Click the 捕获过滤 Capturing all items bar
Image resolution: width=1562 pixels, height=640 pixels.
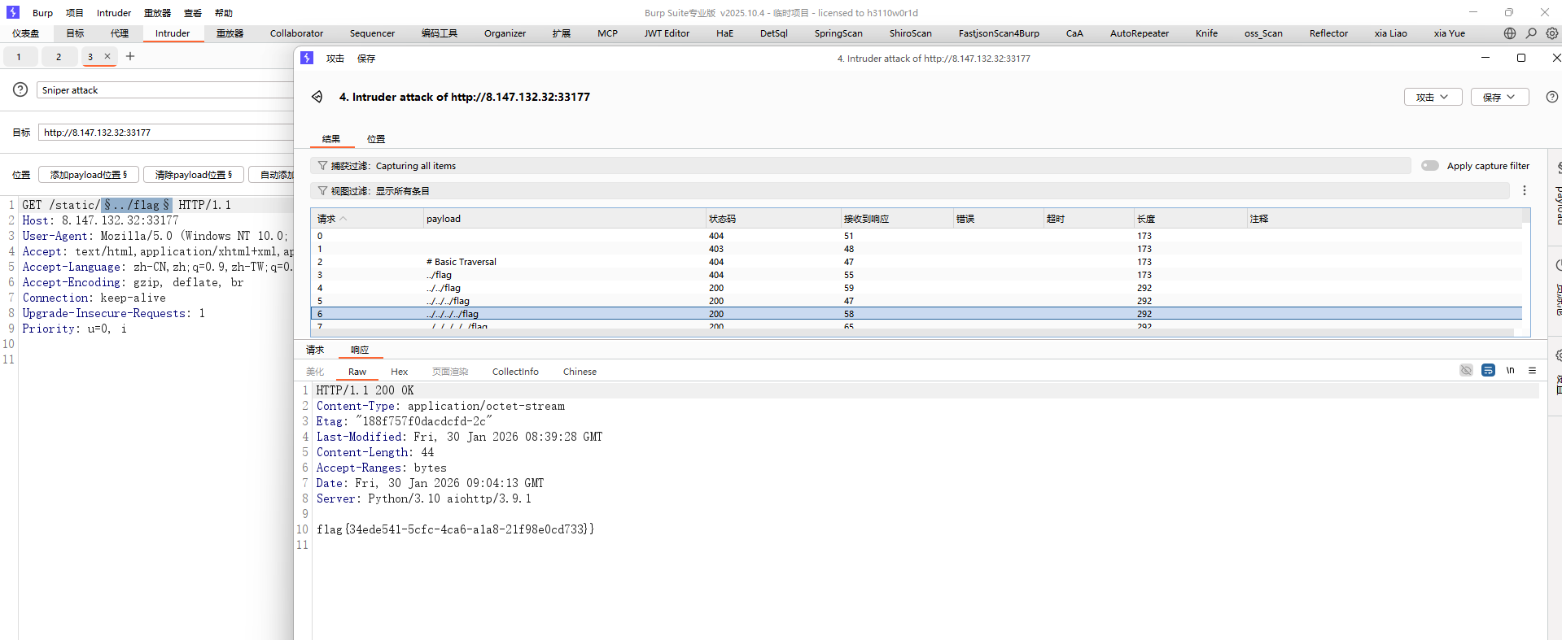click(x=860, y=166)
